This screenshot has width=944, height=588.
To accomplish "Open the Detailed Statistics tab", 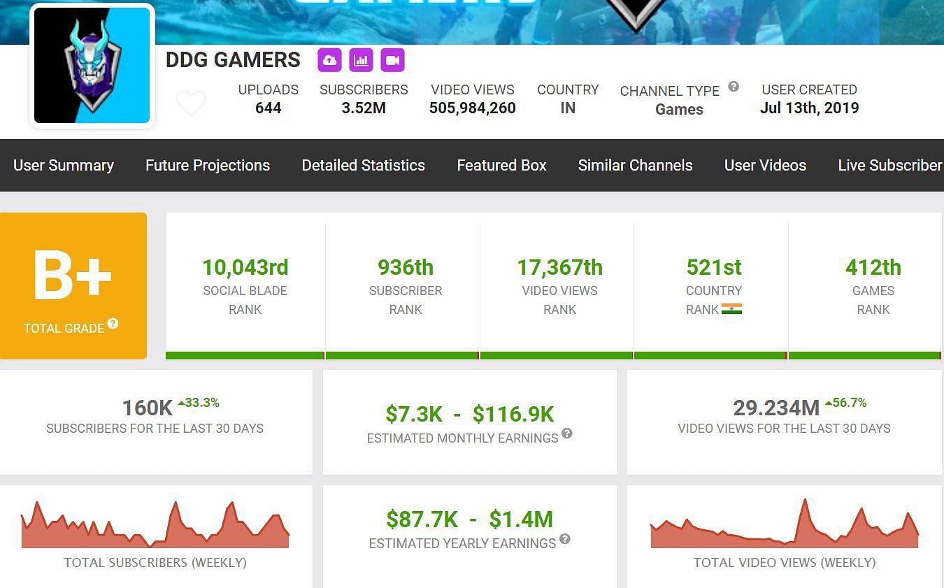I will pyautogui.click(x=363, y=166).
